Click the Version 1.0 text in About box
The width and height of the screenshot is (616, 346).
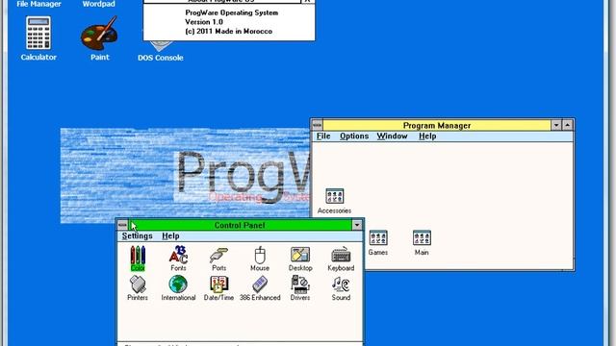[204, 22]
